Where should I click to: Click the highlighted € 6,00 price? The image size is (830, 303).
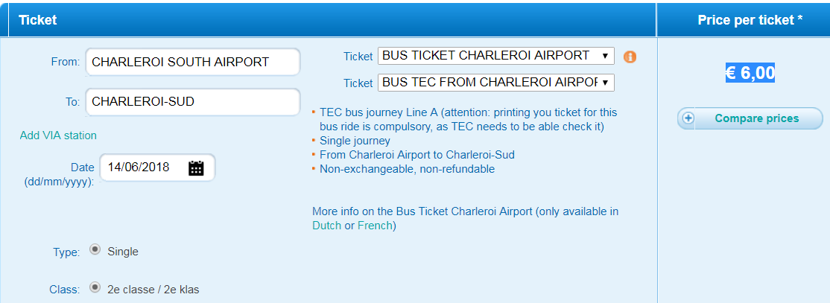click(x=750, y=73)
